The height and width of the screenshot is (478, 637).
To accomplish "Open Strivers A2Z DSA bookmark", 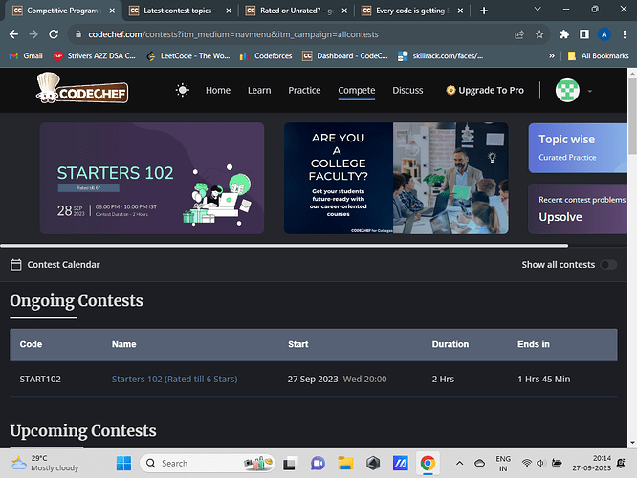I will click(95, 56).
